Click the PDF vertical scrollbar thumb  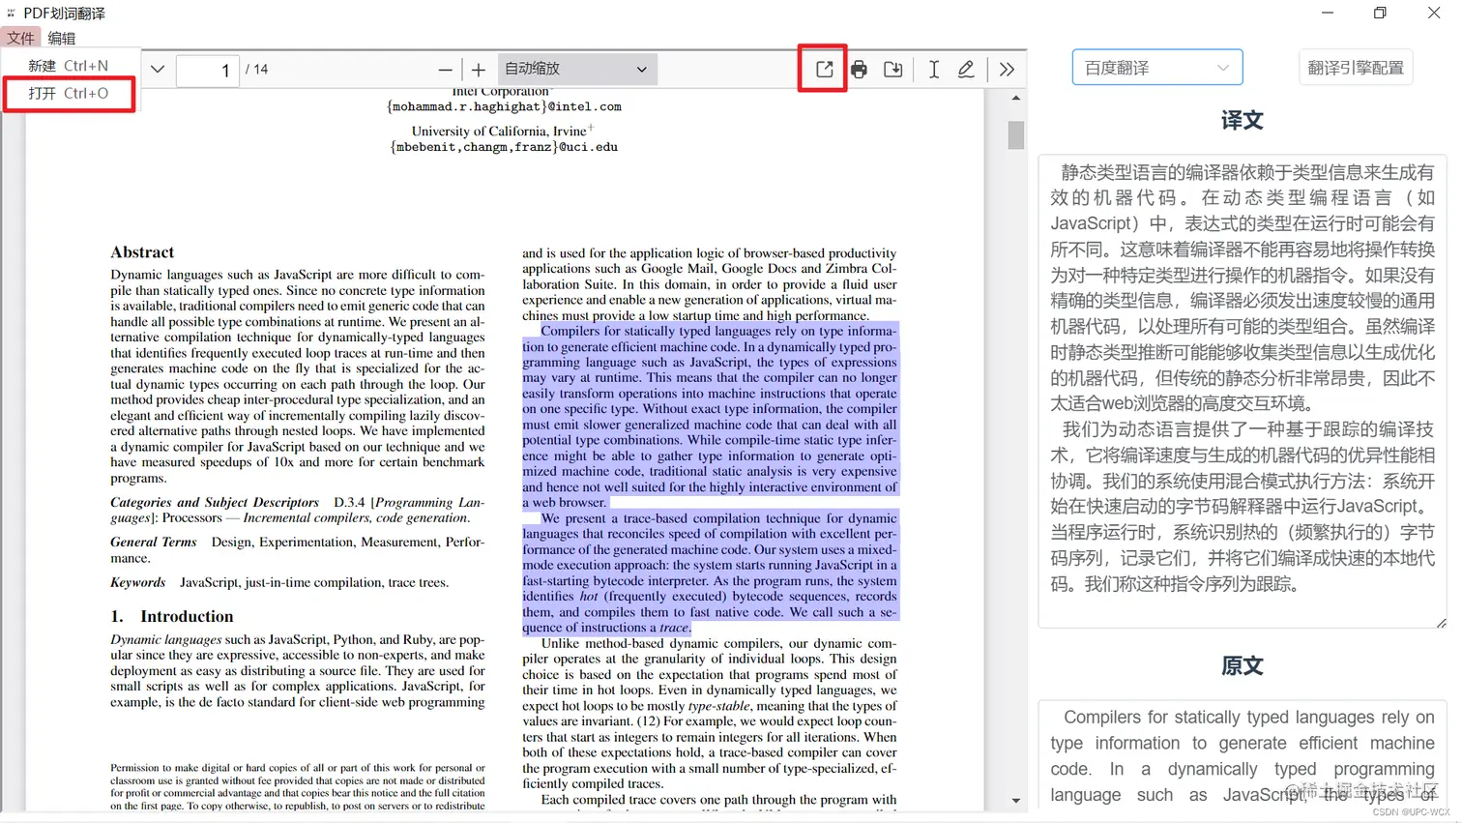[x=1015, y=134]
